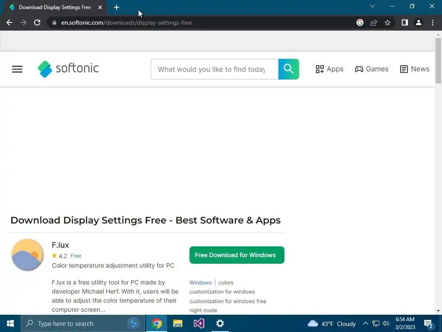
Task: Click 'Free Download for Windows' button
Action: point(237,255)
